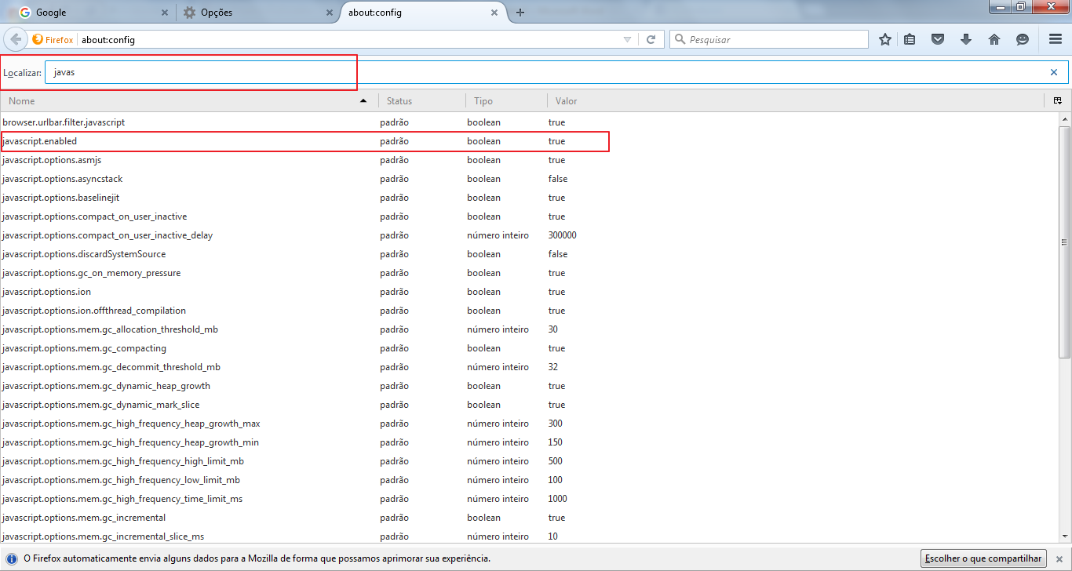Image resolution: width=1072 pixels, height=571 pixels.
Task: Save page to Pocket icon
Action: click(938, 39)
